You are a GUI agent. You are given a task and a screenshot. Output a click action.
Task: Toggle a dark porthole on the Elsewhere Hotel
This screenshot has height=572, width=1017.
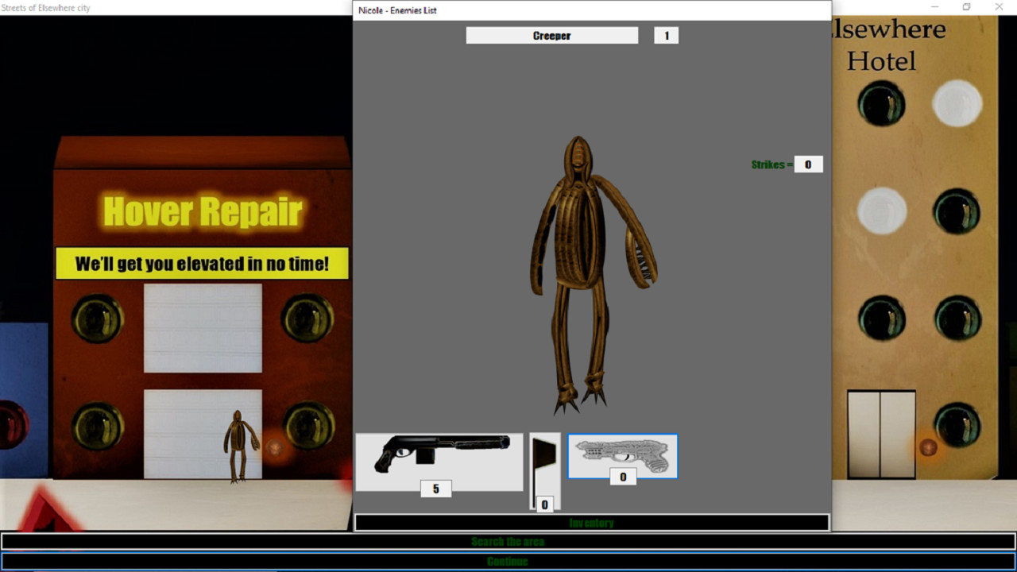(882, 104)
